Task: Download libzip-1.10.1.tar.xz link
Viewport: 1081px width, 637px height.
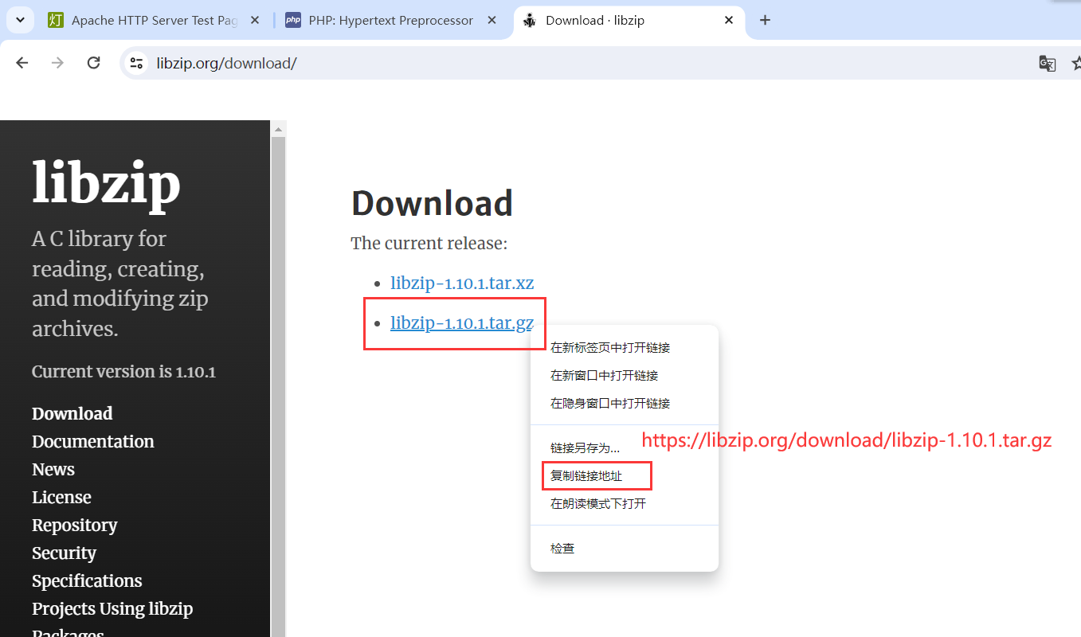Action: point(462,283)
